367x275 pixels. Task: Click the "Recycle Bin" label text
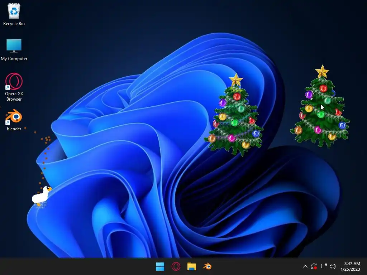[x=14, y=24]
